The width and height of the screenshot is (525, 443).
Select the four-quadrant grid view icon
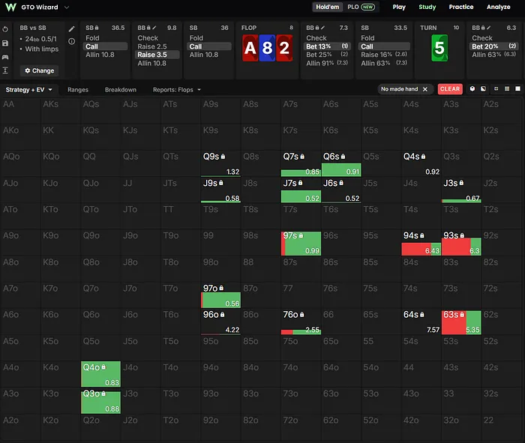click(496, 88)
